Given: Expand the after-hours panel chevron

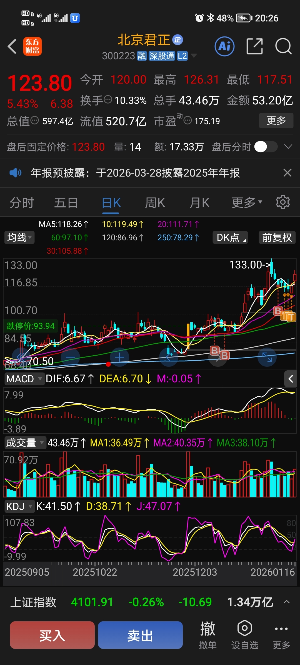Looking at the screenshot, I should [x=288, y=146].
